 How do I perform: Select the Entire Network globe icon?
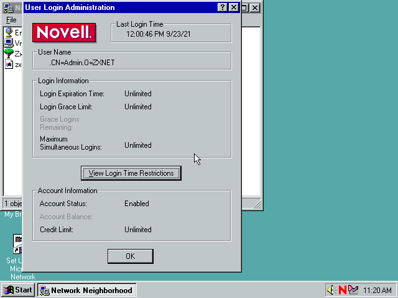pos(9,32)
